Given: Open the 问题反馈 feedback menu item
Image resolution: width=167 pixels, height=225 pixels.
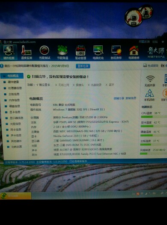Looking at the screenshot, I should (144, 41).
